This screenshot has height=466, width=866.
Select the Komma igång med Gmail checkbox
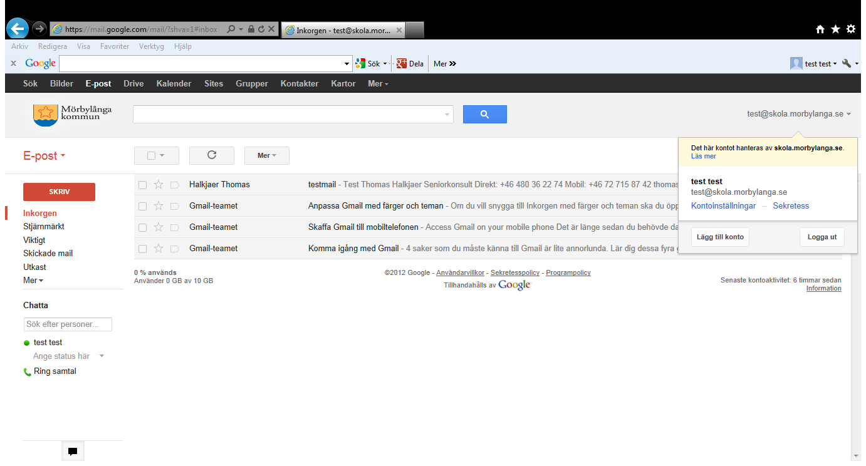pyautogui.click(x=142, y=249)
